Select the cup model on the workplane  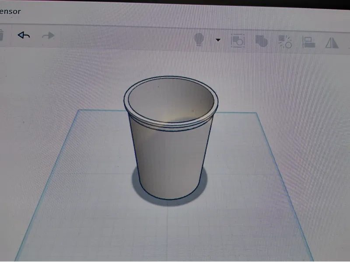[x=171, y=138]
